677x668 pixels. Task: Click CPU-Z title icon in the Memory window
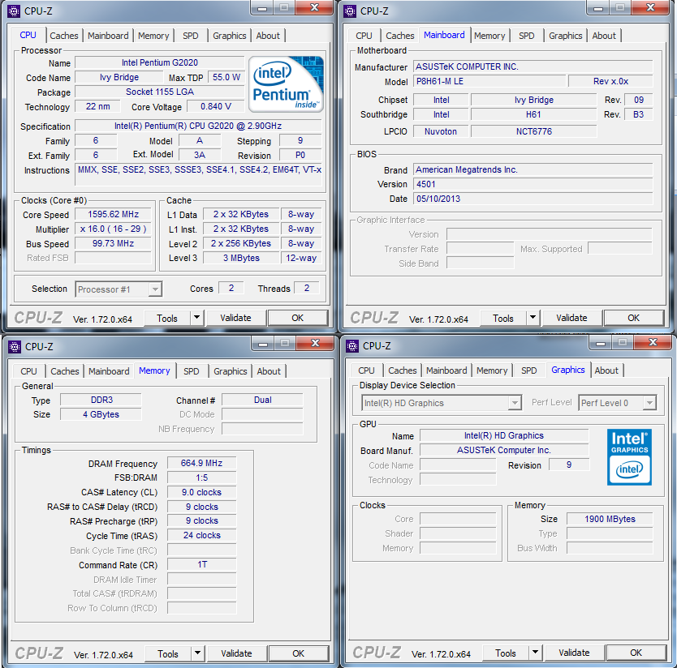(14, 346)
